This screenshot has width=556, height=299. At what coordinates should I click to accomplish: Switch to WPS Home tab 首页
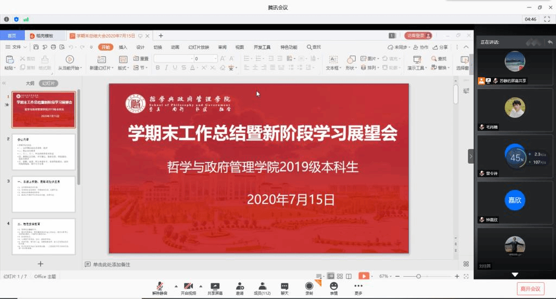[12, 35]
